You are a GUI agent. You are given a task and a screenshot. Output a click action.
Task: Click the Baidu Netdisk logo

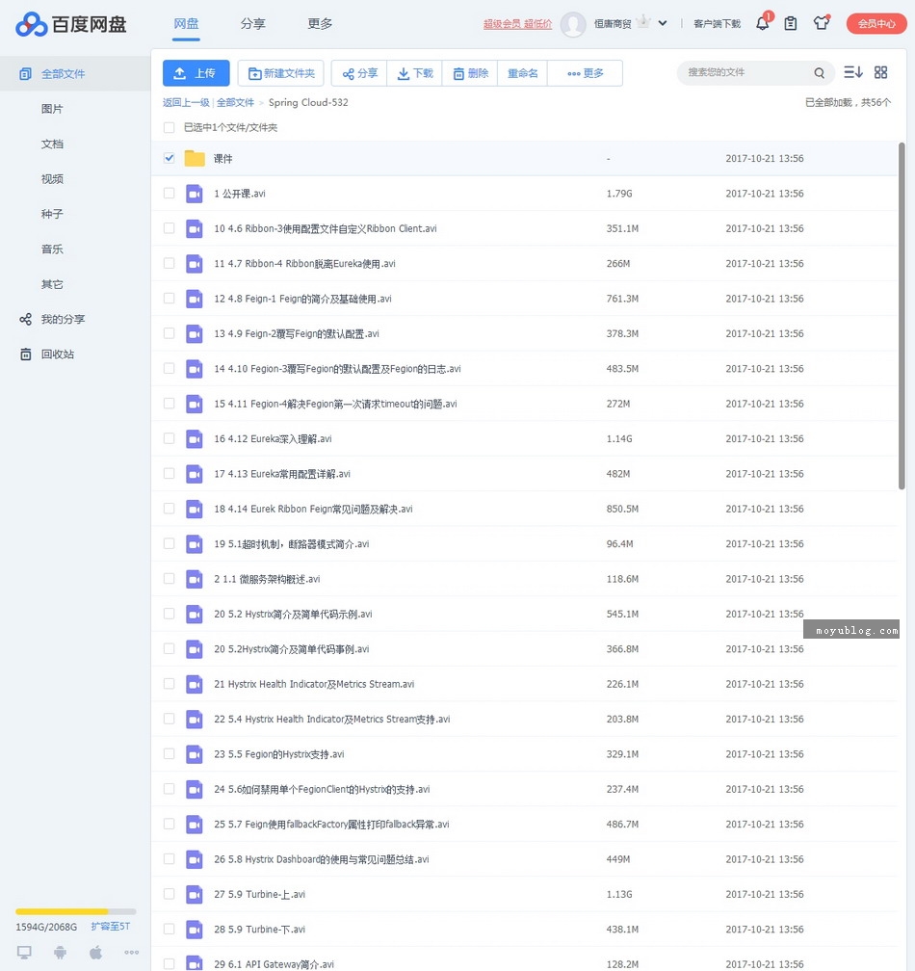coord(70,24)
